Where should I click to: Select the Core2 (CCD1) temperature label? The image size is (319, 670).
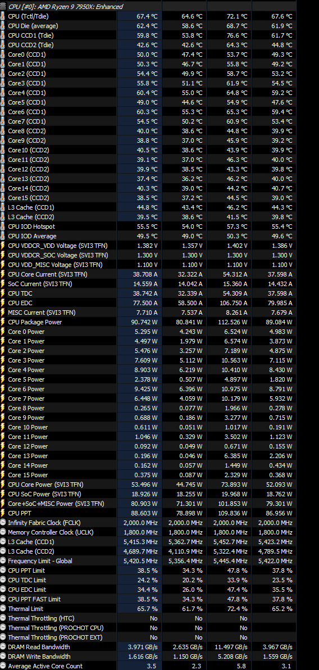pos(27,74)
